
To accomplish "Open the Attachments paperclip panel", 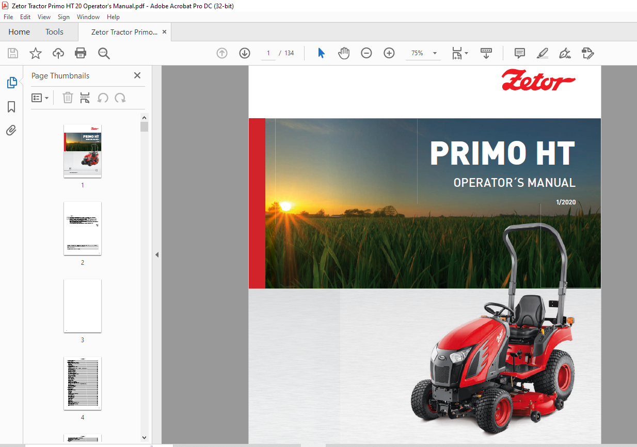I will [x=11, y=130].
